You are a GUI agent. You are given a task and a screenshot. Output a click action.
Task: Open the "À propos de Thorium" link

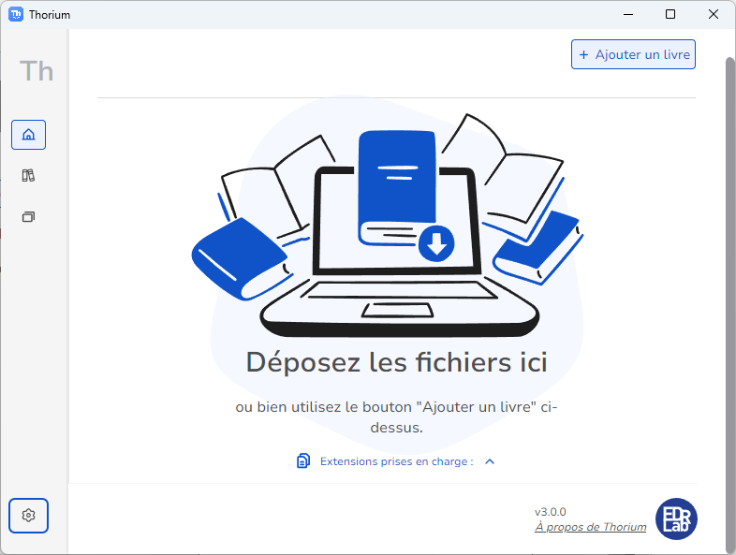(590, 527)
